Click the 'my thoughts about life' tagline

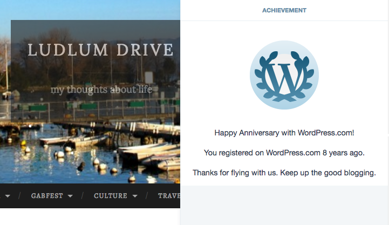101,90
